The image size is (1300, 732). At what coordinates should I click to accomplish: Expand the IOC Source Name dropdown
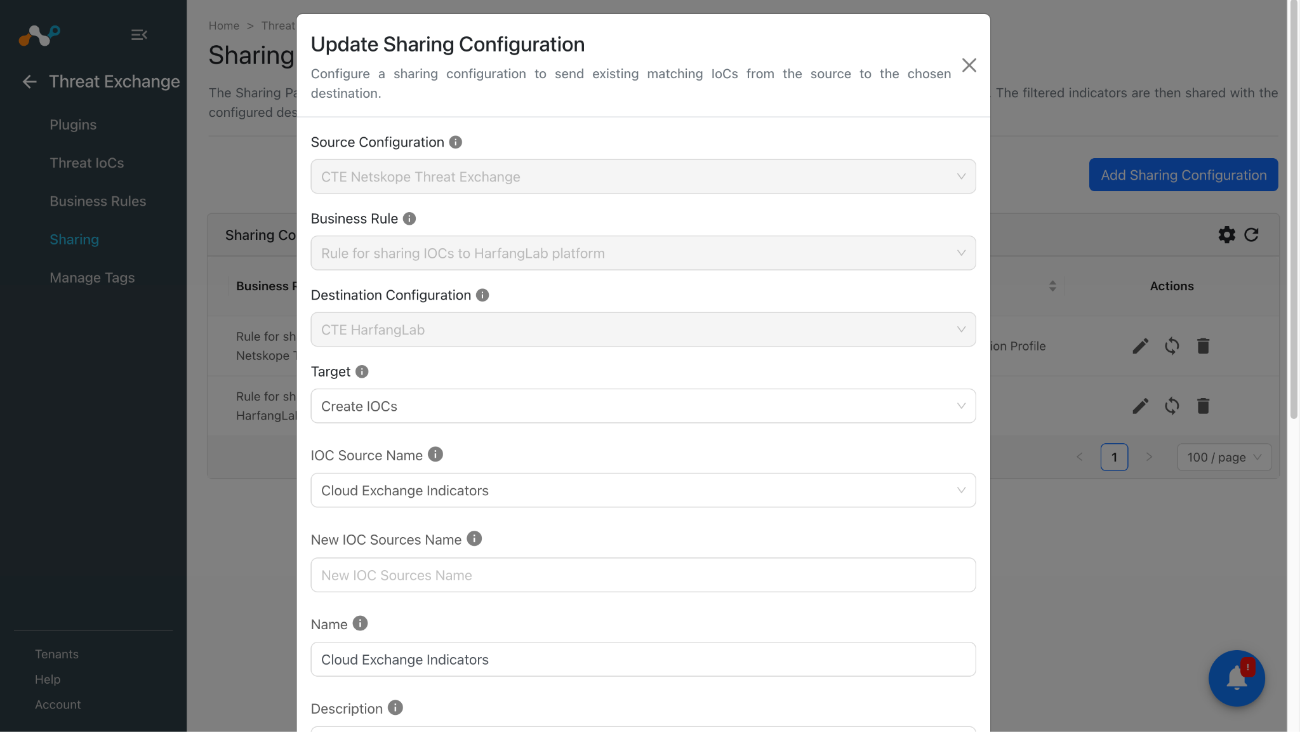pyautogui.click(x=643, y=490)
